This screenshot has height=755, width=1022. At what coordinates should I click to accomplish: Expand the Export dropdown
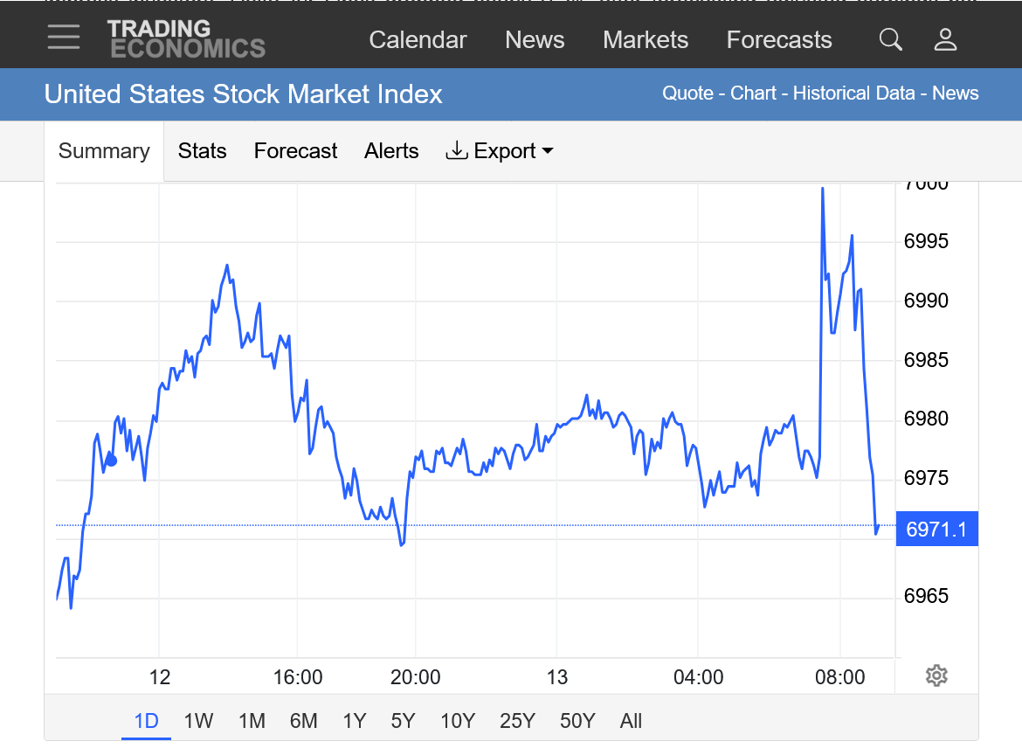500,151
